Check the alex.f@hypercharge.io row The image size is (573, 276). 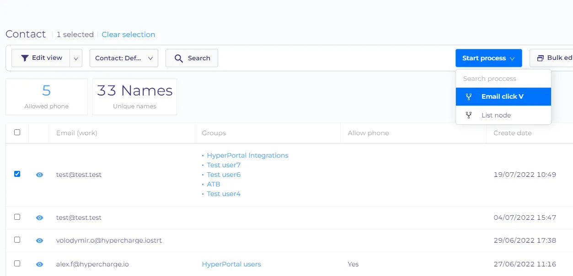point(17,264)
